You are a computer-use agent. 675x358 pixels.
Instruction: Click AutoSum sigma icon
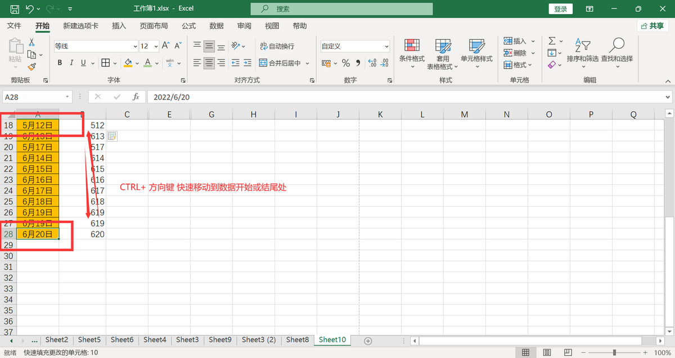pos(552,41)
